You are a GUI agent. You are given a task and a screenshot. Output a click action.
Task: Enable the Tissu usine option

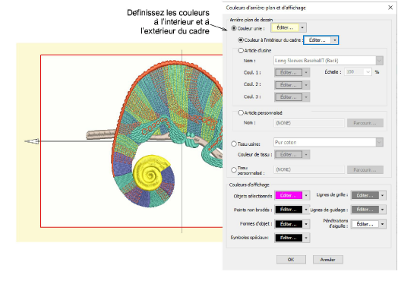(x=234, y=144)
